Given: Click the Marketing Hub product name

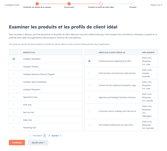Looking at the screenshot, I should tap(30, 128).
